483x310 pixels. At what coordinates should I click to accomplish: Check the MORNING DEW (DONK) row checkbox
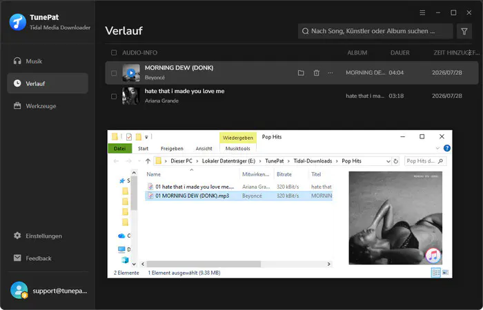click(x=114, y=73)
